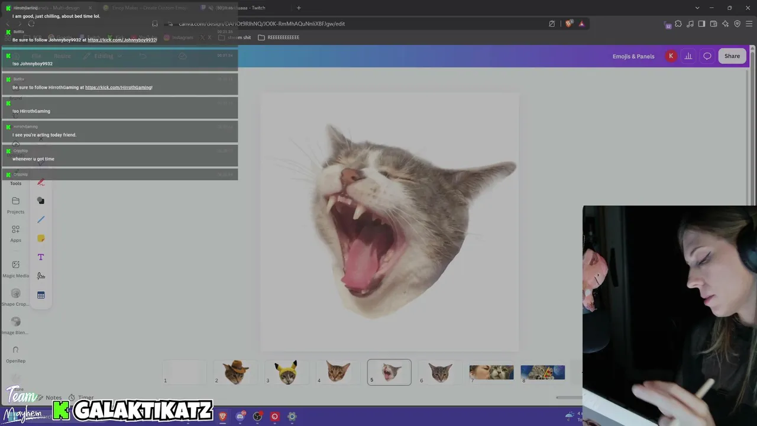The image size is (757, 426).
Task: Open the kick.com/Johnnyboy9932 link in chat
Action: (x=122, y=40)
